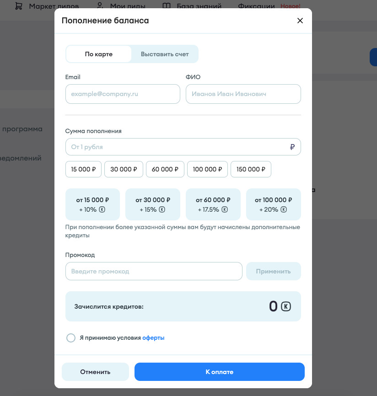Click the Email input field
This screenshot has width=377, height=396.
click(123, 94)
